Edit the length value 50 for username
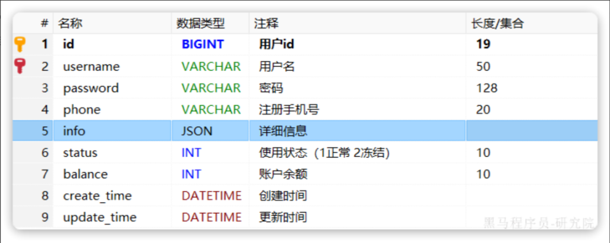Viewport: 610px width, 243px height. click(483, 66)
